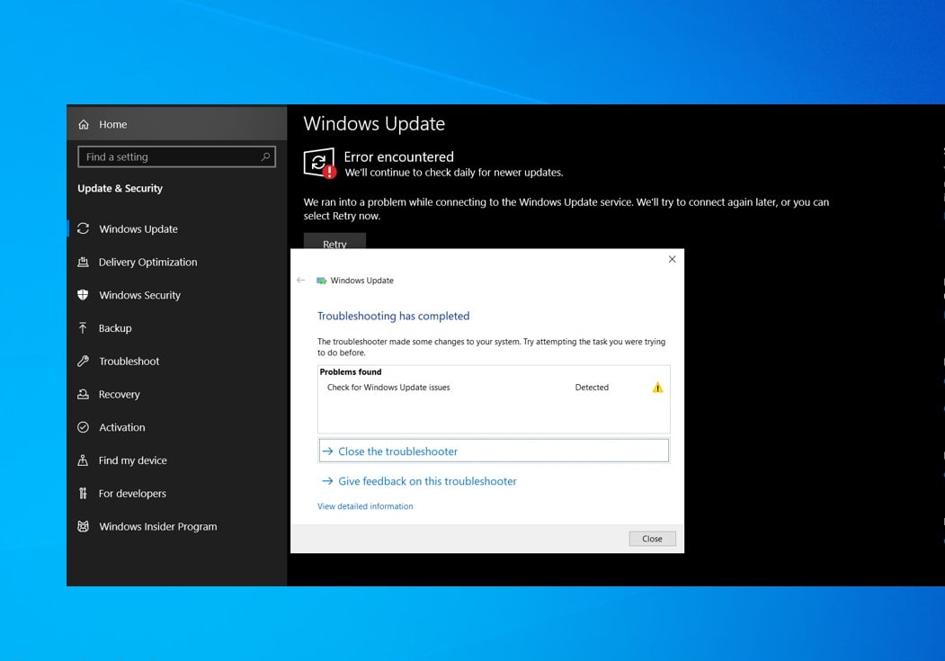
Task: Click the search magnifier in Find a setting
Action: coord(265,156)
